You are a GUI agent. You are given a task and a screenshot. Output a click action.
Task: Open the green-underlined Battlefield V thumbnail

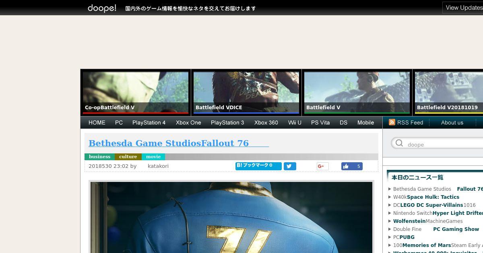coord(357,92)
